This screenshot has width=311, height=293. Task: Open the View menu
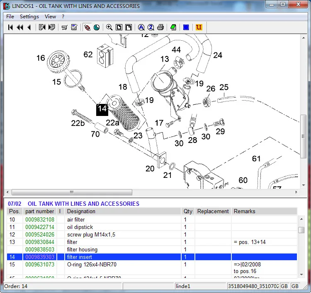50,17
